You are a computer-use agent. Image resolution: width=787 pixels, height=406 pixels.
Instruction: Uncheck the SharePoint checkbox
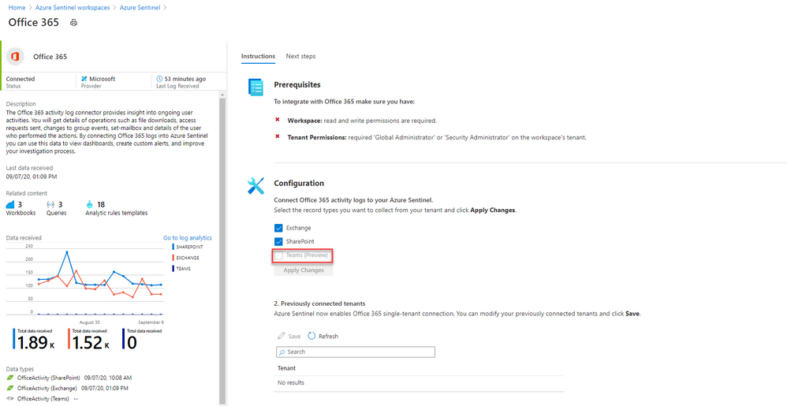pos(279,241)
